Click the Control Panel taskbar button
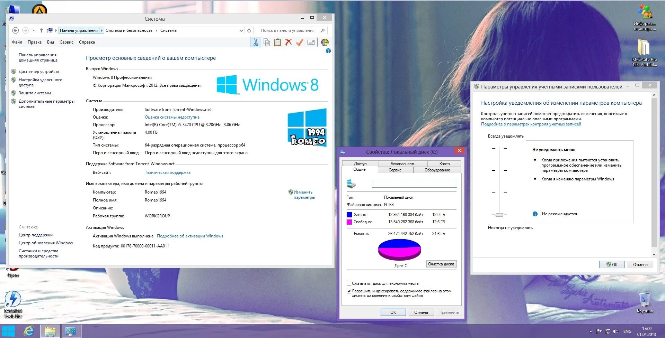The height and width of the screenshot is (338, 665). point(71,331)
